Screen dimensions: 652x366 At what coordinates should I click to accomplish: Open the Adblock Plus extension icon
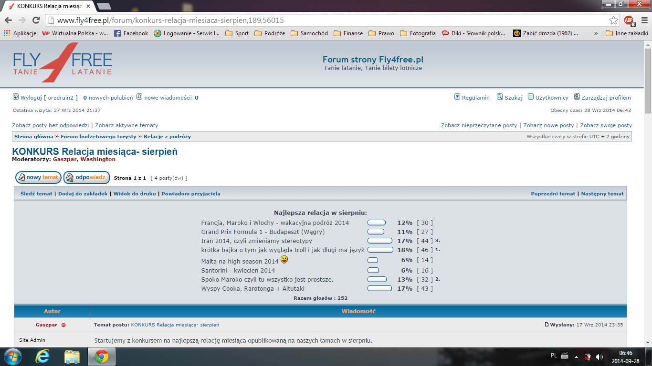(629, 20)
